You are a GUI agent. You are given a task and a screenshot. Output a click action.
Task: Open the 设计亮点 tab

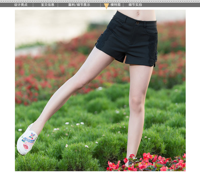click(21, 5)
